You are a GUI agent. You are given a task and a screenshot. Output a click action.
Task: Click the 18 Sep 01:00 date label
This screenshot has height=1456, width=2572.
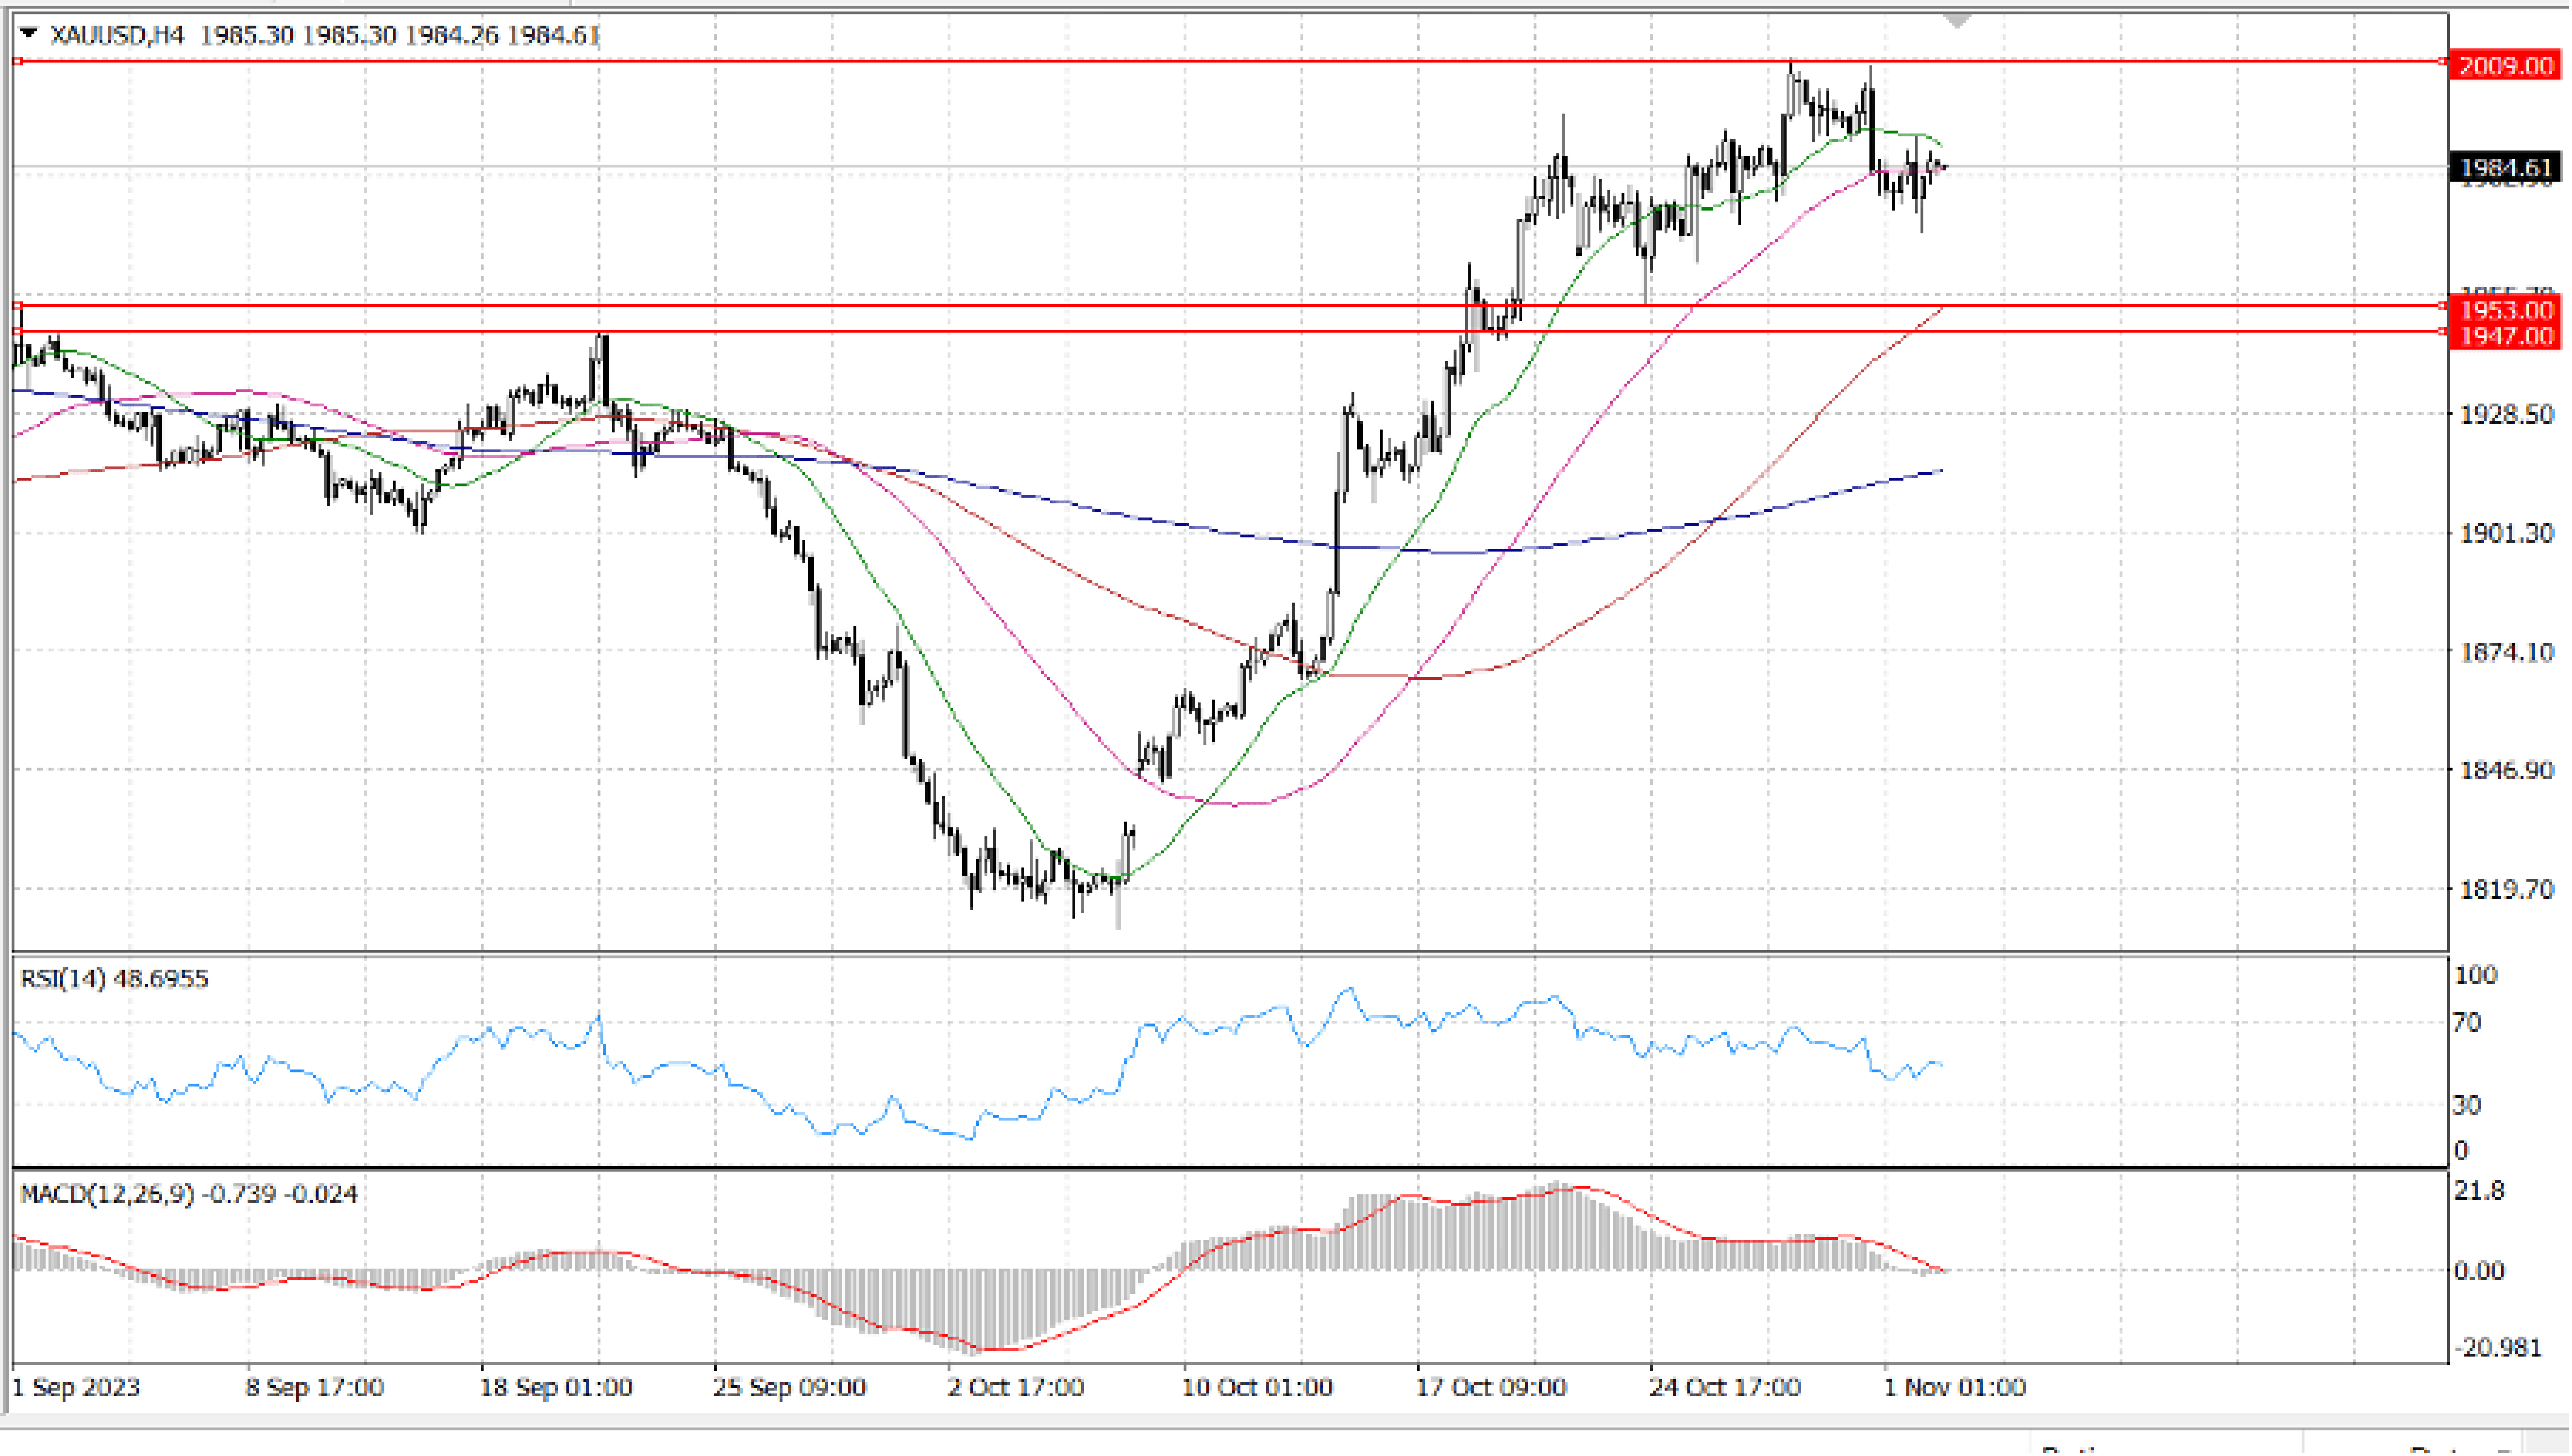click(x=555, y=1388)
